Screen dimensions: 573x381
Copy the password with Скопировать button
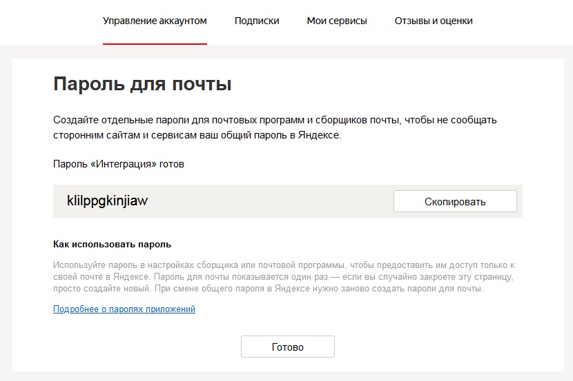point(455,201)
